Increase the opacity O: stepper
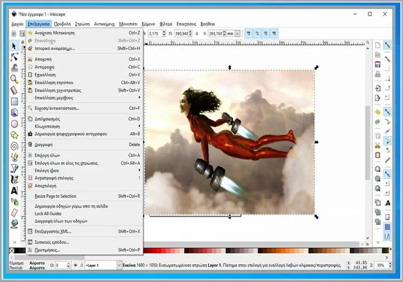This screenshot has width=403, height=282. [x=68, y=264]
